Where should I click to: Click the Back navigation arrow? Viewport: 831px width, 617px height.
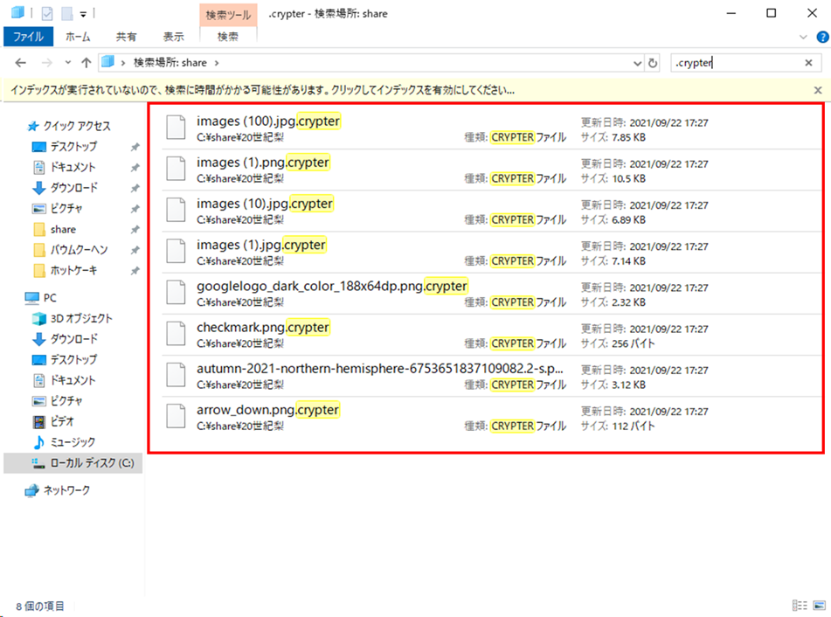21,62
